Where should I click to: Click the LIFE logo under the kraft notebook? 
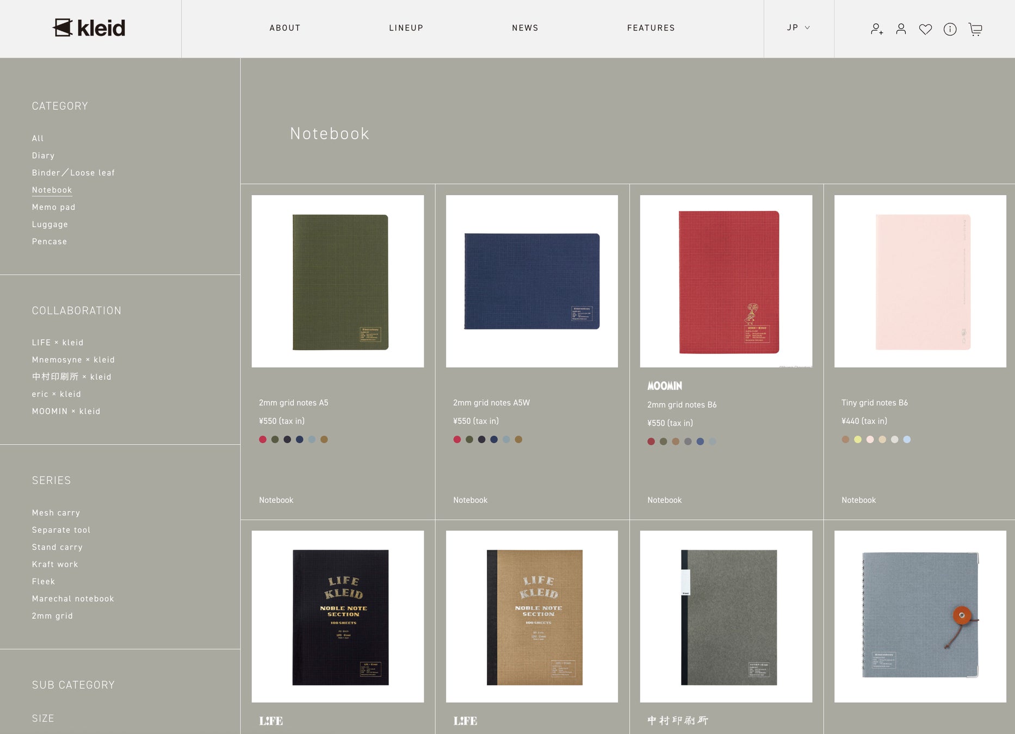click(x=465, y=721)
